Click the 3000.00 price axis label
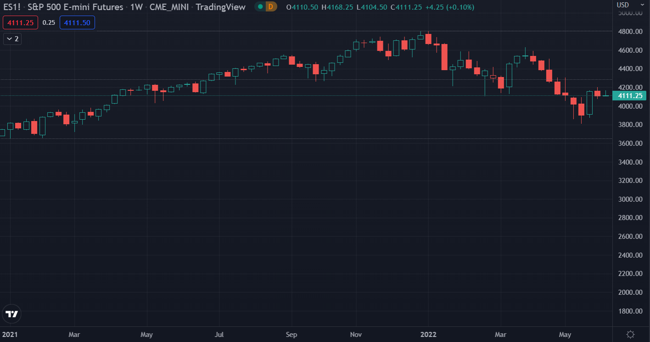 (630, 199)
